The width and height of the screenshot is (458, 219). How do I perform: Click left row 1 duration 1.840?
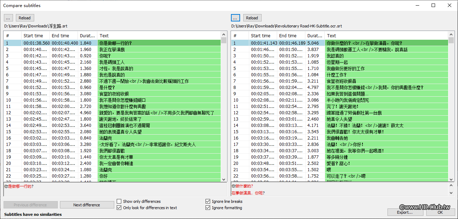point(86,43)
